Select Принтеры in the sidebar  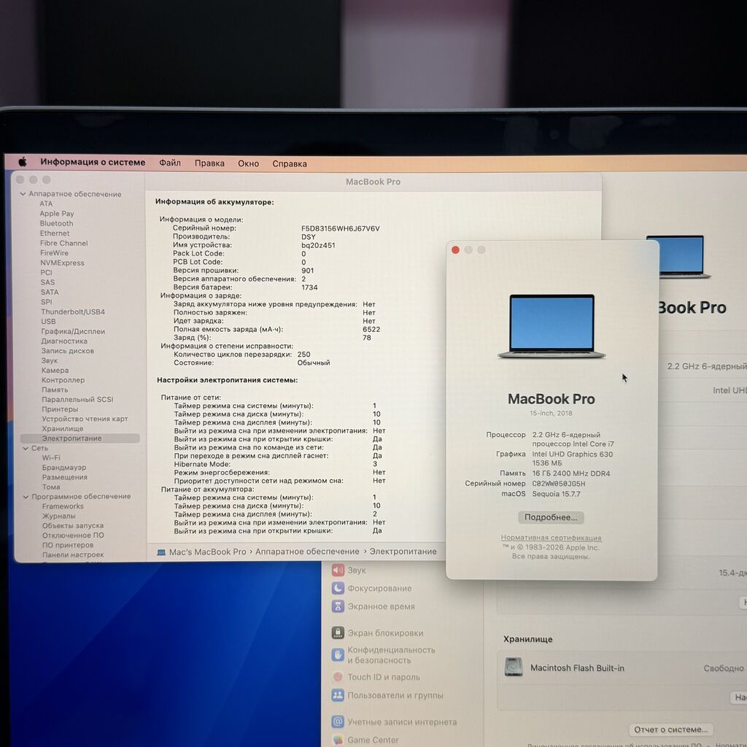(60, 409)
